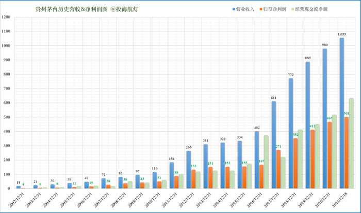Click the green cash flow bar for 2021/12/18
This screenshot has height=213, width=361.
point(351,144)
